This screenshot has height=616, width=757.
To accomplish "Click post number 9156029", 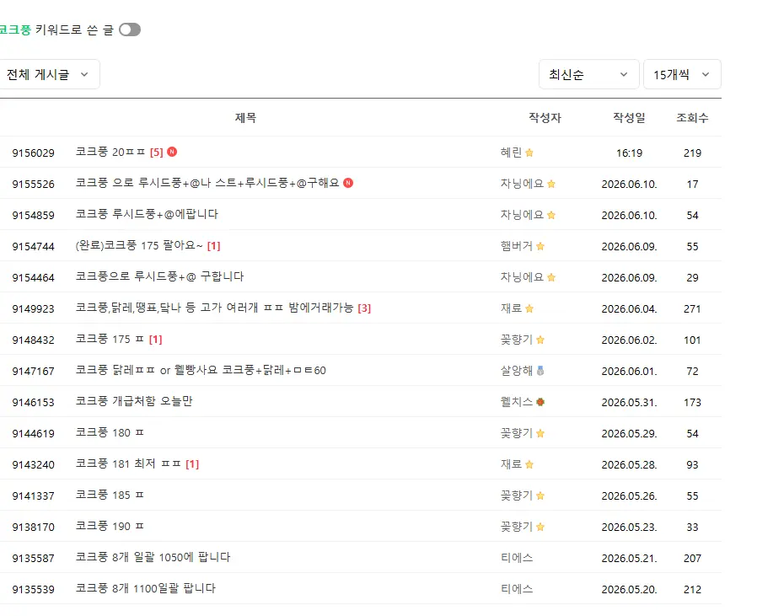I will [34, 153].
